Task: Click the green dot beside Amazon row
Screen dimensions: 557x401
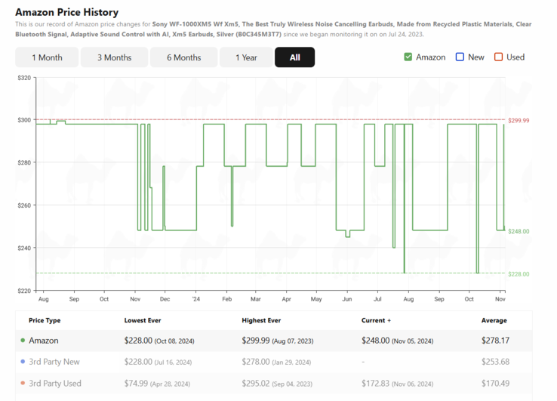Action: click(23, 341)
